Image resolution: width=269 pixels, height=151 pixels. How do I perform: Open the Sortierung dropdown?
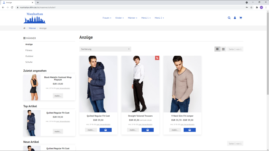(105, 49)
